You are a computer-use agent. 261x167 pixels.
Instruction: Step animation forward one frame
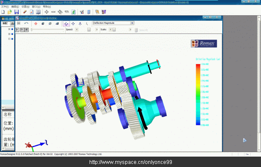coord(27,30)
